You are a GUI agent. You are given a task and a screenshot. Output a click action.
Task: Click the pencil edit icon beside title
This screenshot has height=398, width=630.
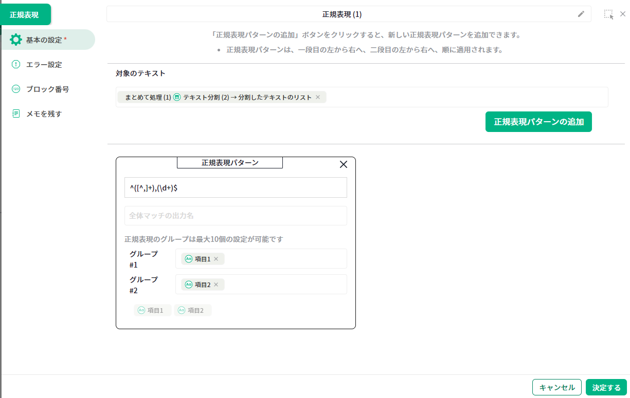pyautogui.click(x=581, y=14)
